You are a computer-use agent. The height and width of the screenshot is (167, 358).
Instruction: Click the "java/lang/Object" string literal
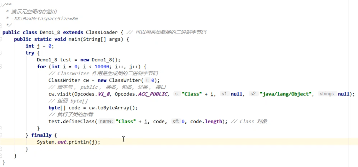pyautogui.click(x=286, y=94)
